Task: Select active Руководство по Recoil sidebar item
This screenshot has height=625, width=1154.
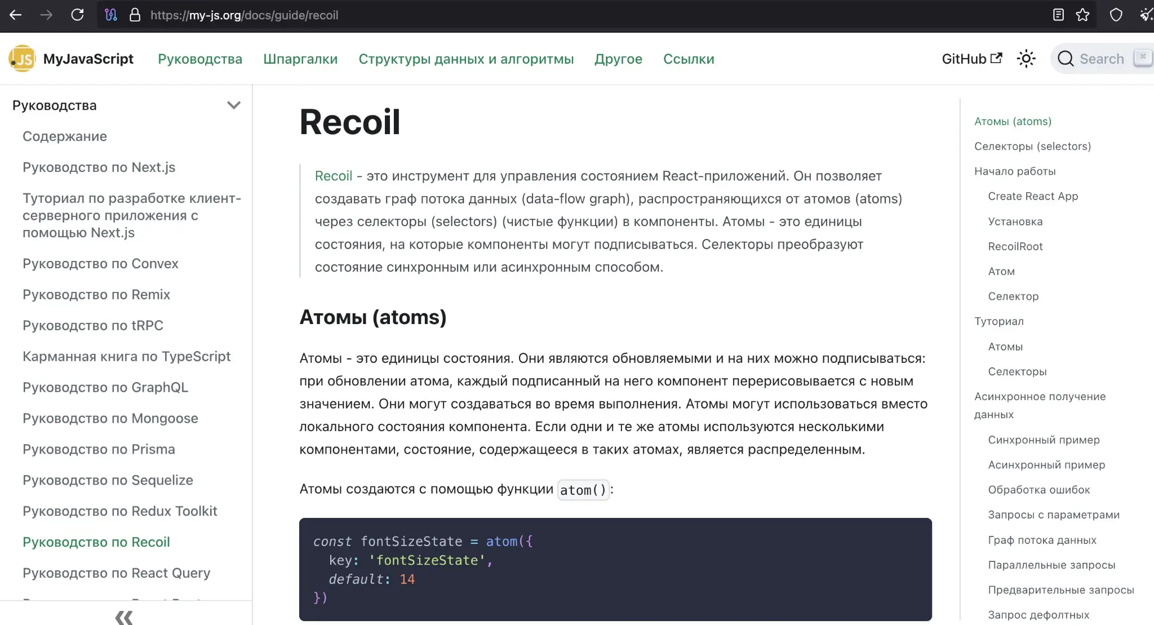Action: tap(96, 542)
